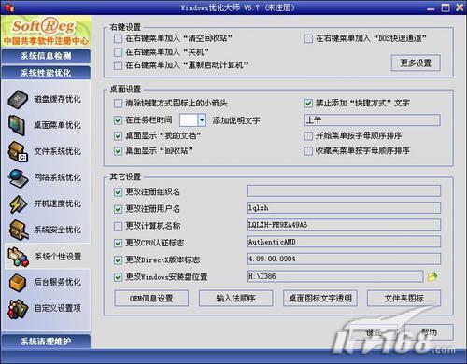Click 上午 description text field
The width and height of the screenshot is (467, 364).
pyautogui.click(x=372, y=120)
